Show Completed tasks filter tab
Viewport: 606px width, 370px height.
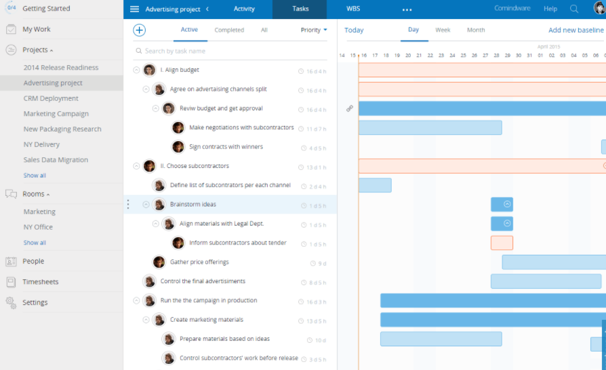coord(229,30)
